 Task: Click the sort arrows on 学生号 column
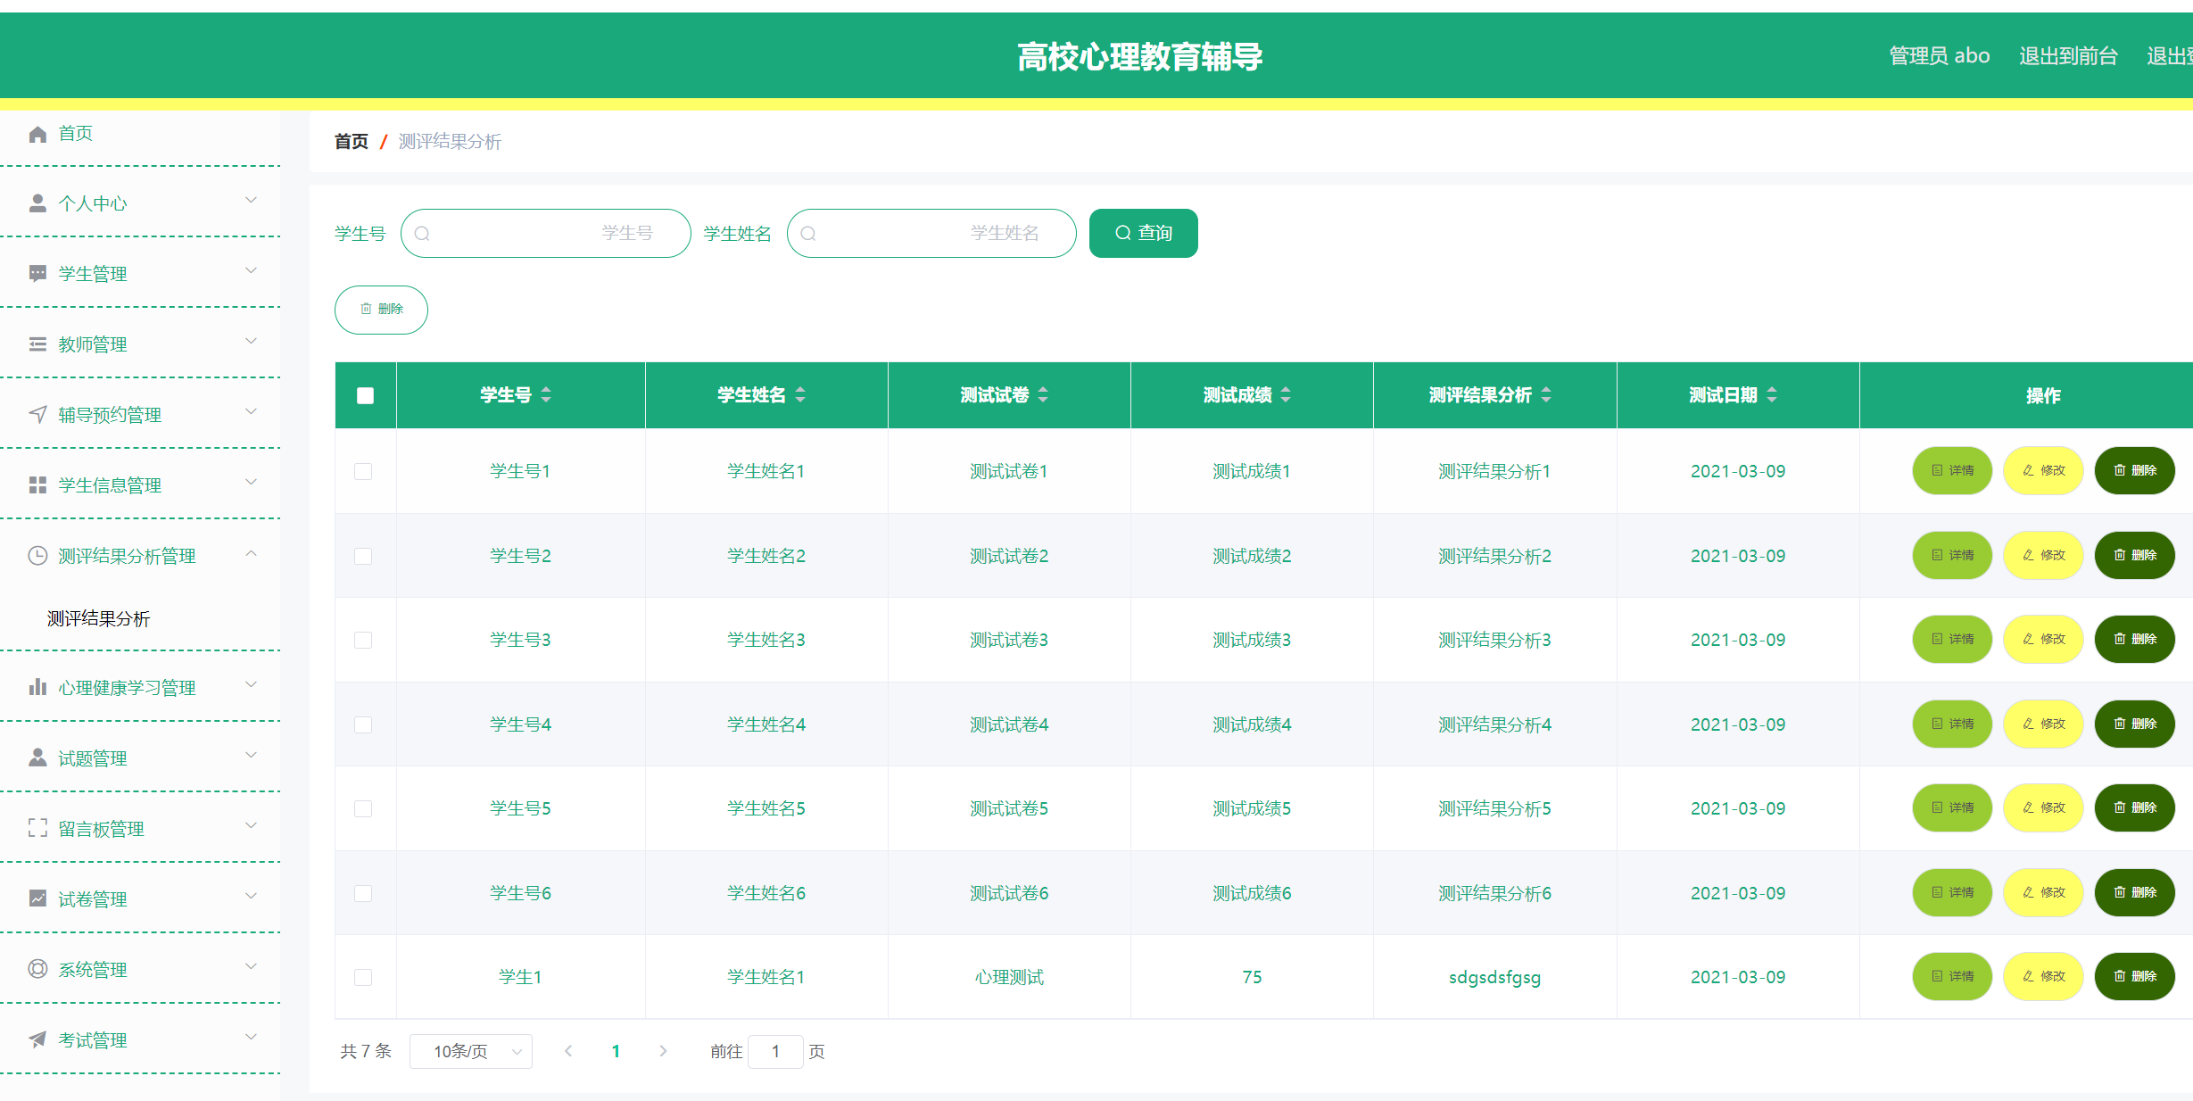click(546, 395)
